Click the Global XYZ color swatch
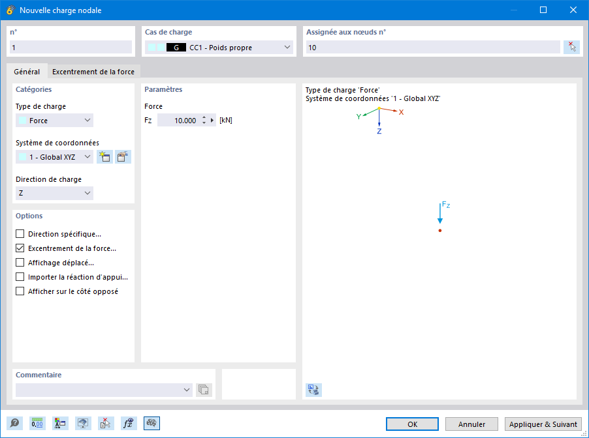The height and width of the screenshot is (438, 589). point(23,156)
